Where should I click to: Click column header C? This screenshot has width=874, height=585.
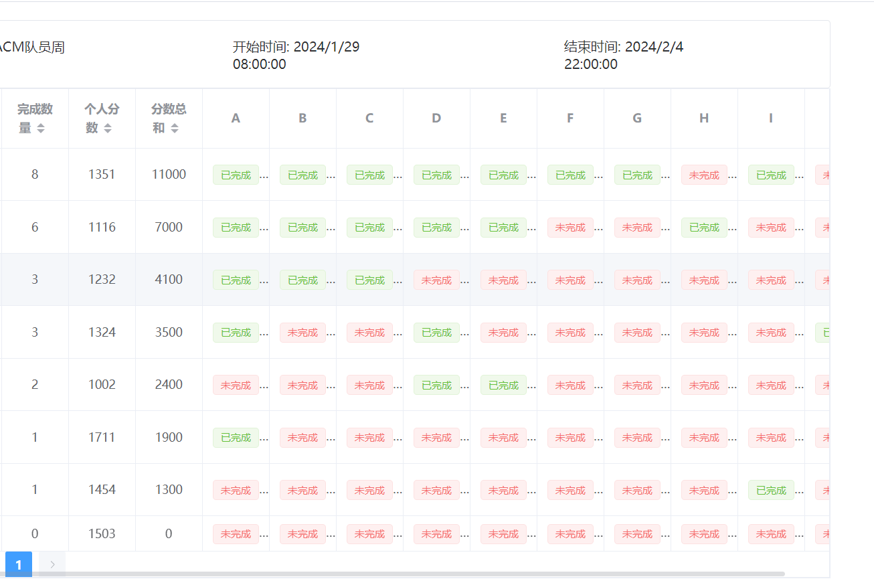(369, 118)
